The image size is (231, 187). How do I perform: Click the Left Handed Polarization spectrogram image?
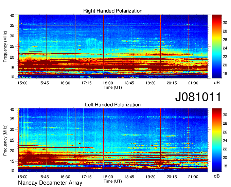(x=113, y=140)
